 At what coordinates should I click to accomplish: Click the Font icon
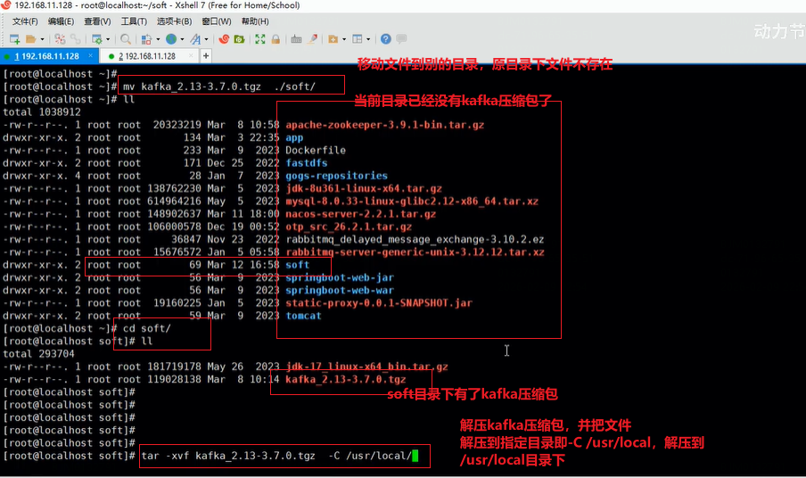tap(195, 39)
